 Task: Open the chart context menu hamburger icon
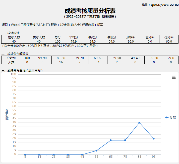[174, 77]
